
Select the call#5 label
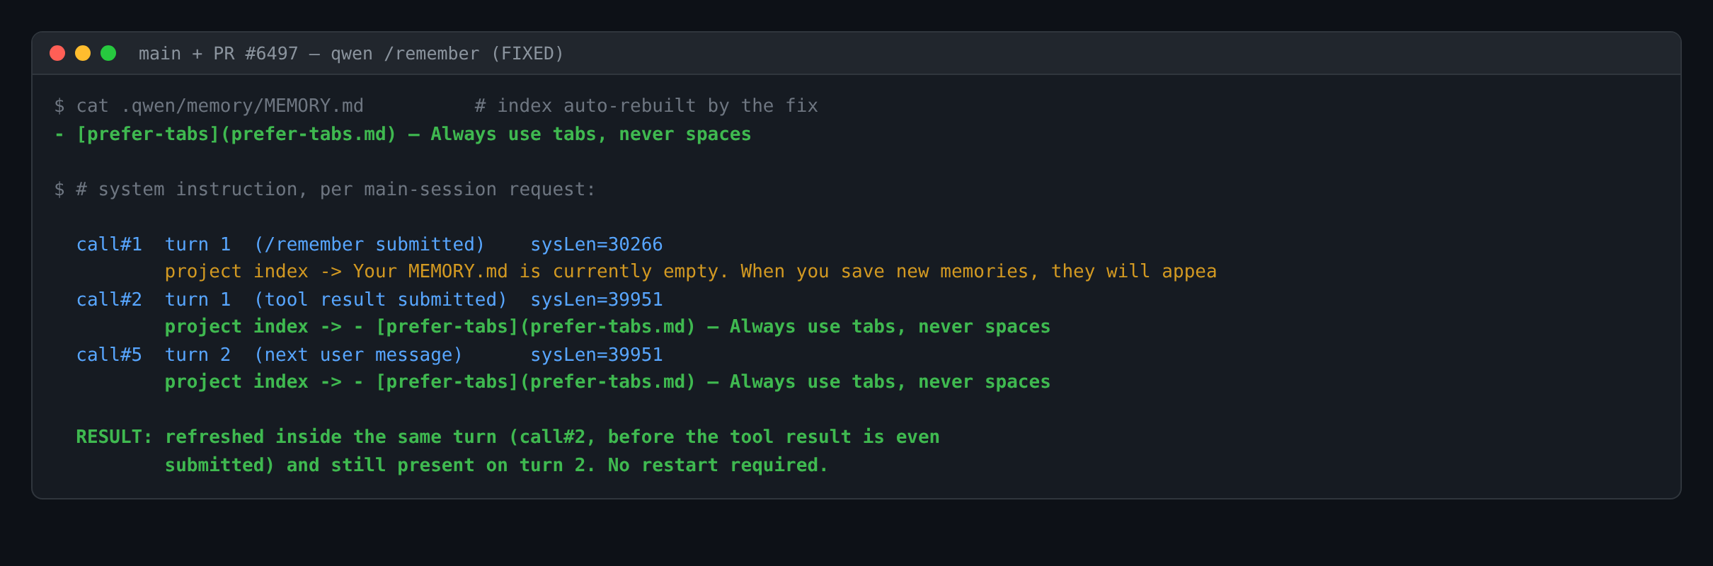pyautogui.click(x=109, y=355)
